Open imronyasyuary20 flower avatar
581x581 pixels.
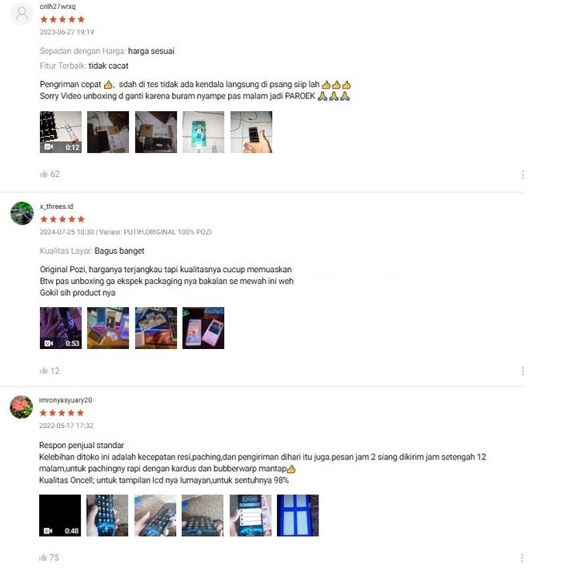[x=21, y=407]
